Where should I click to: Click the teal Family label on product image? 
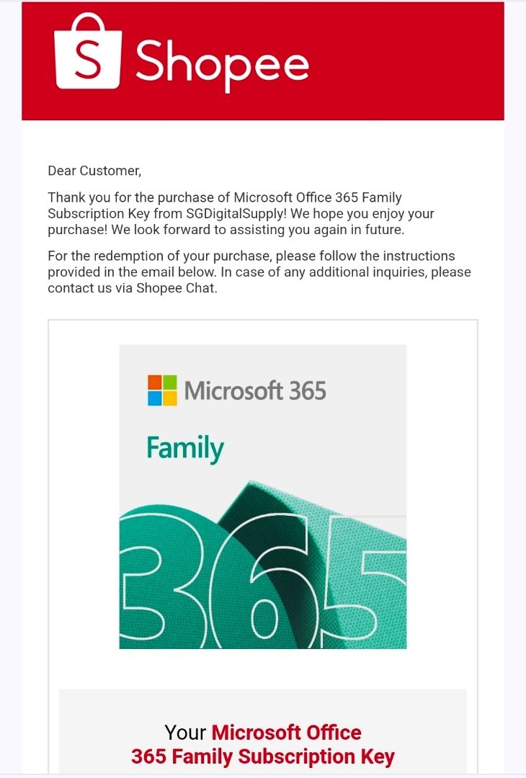coord(185,449)
